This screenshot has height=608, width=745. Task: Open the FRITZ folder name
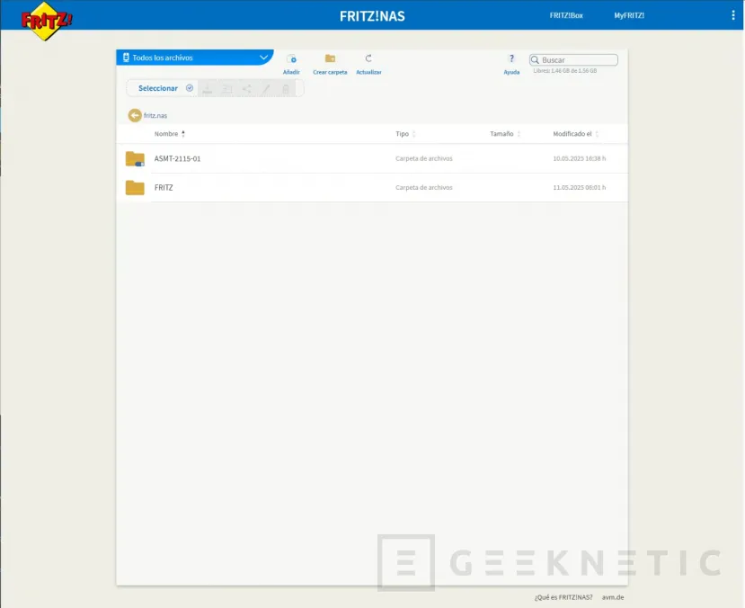[x=164, y=187]
